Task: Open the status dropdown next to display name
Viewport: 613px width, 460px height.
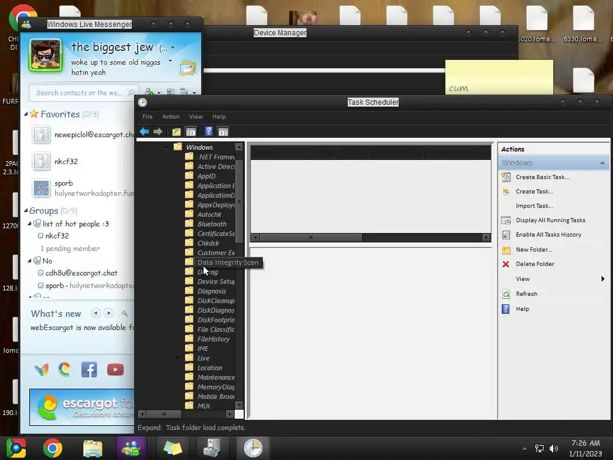Action: [x=173, y=48]
